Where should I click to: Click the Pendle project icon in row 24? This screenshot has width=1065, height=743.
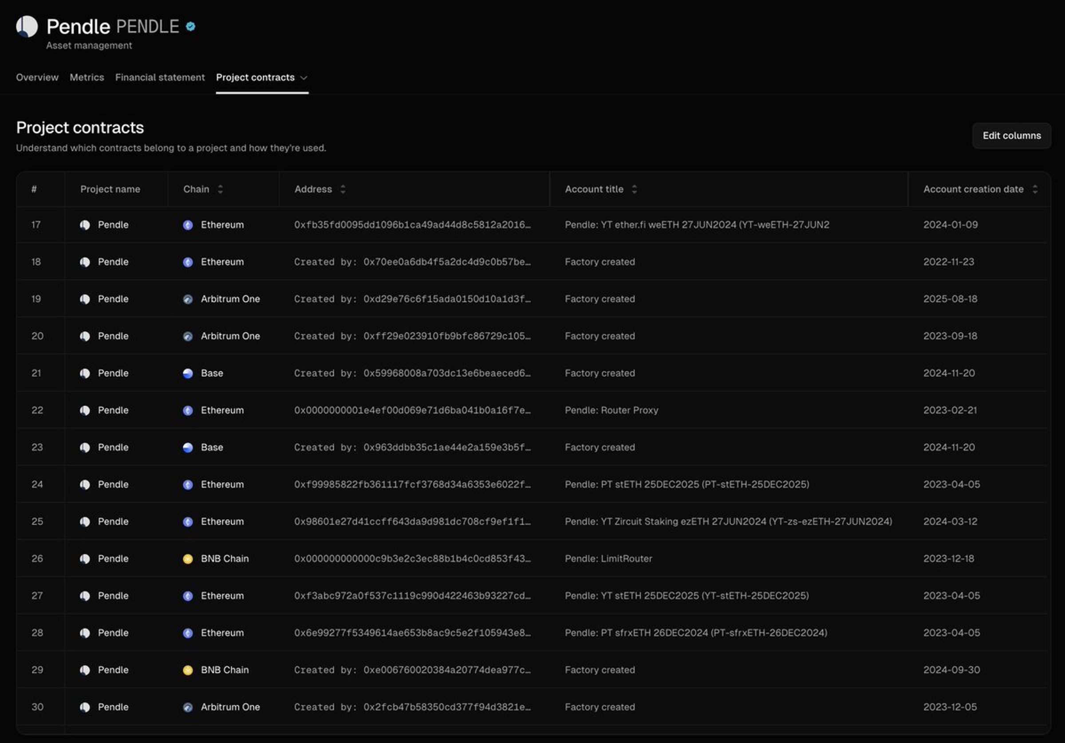[x=85, y=485]
